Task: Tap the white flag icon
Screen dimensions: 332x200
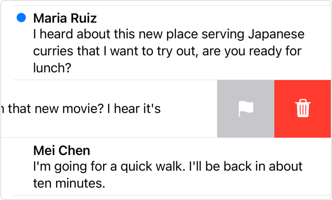Action: (x=246, y=109)
